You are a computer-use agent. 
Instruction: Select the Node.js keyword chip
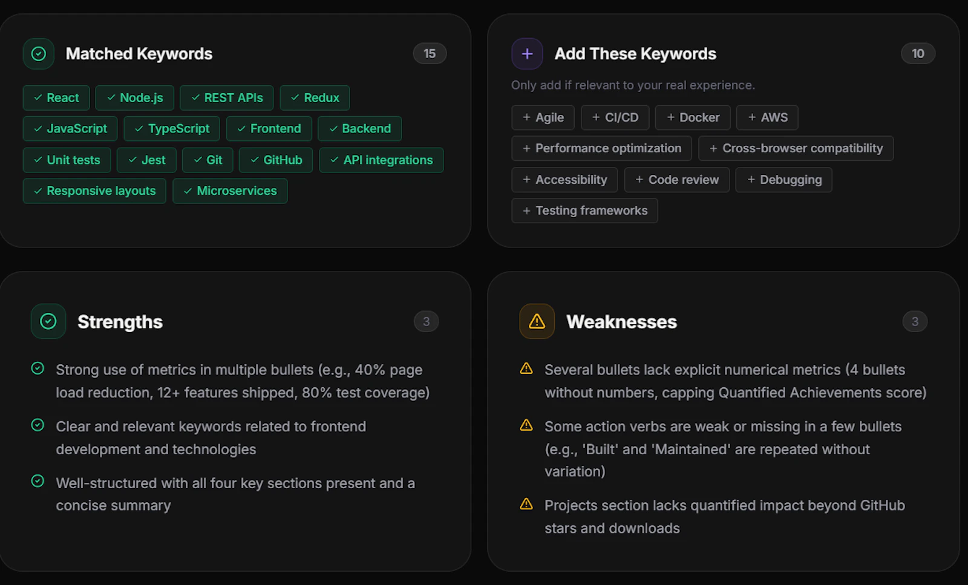coord(135,98)
